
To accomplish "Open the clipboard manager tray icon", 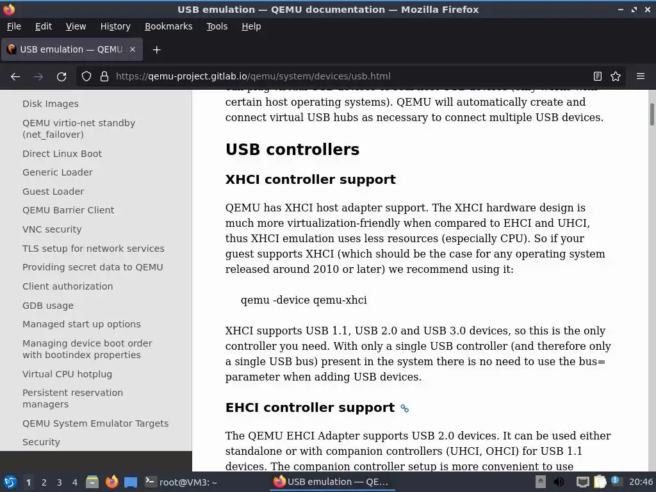I will coord(600,482).
